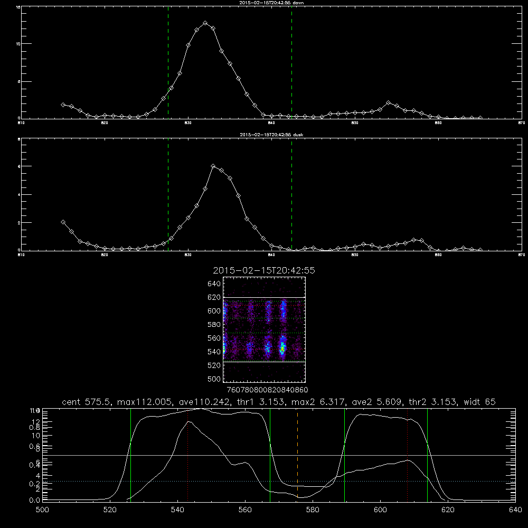Viewport: 528px width, 528px height.
Task: Click the orange dashed center line in the profile plot
Action: (x=297, y=455)
